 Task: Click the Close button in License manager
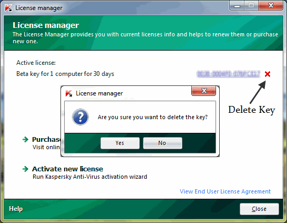coord(259,209)
